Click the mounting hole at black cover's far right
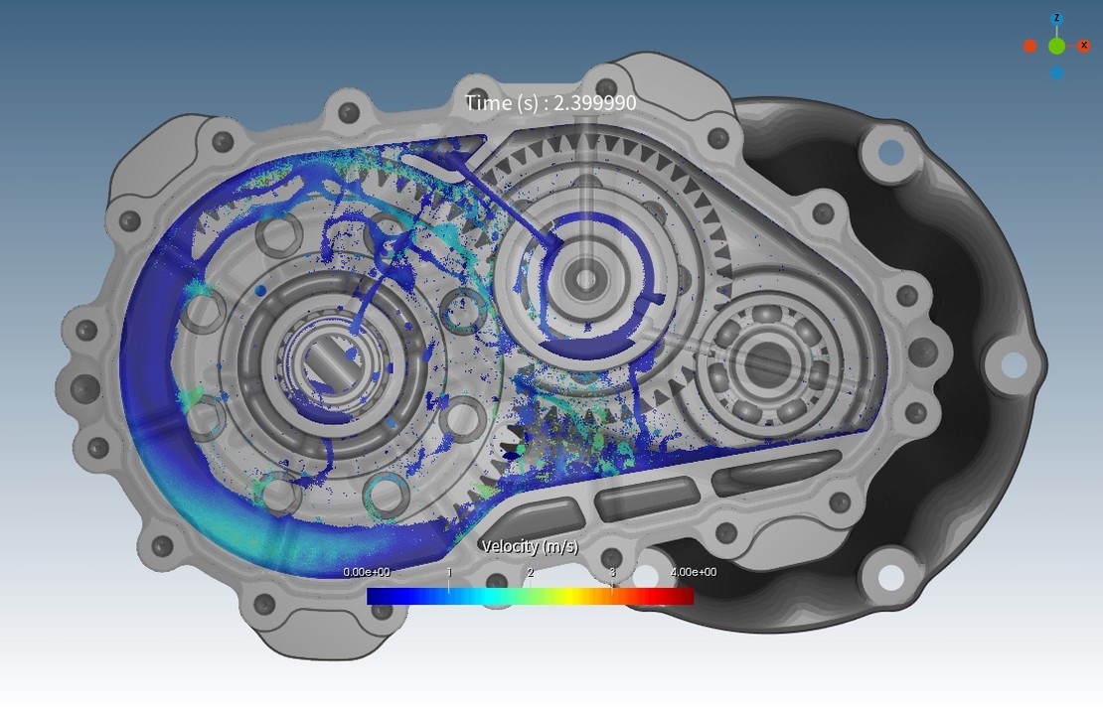1103x712 pixels. coord(1013,364)
